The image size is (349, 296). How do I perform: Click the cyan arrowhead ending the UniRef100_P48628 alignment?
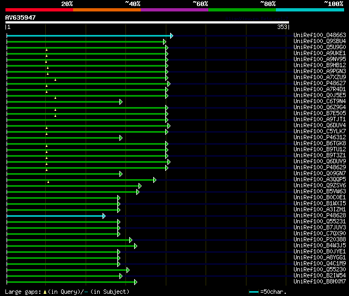104,216
